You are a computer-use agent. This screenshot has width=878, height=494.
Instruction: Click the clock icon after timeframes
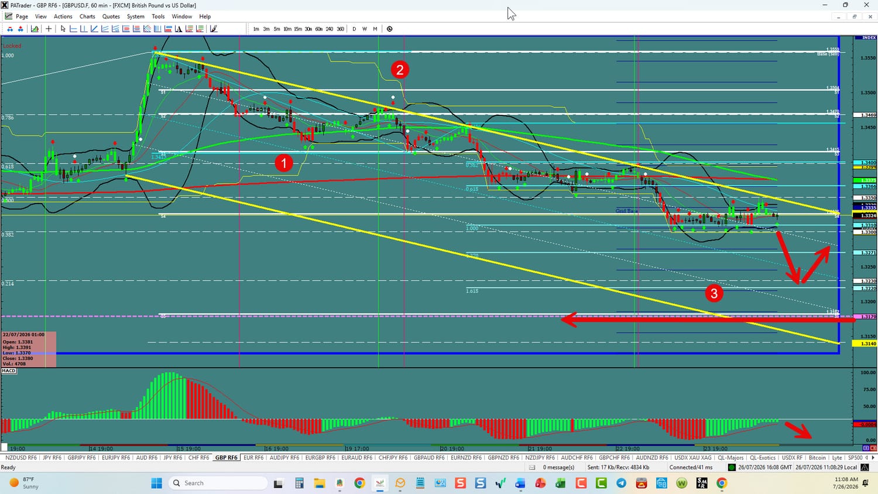(389, 29)
